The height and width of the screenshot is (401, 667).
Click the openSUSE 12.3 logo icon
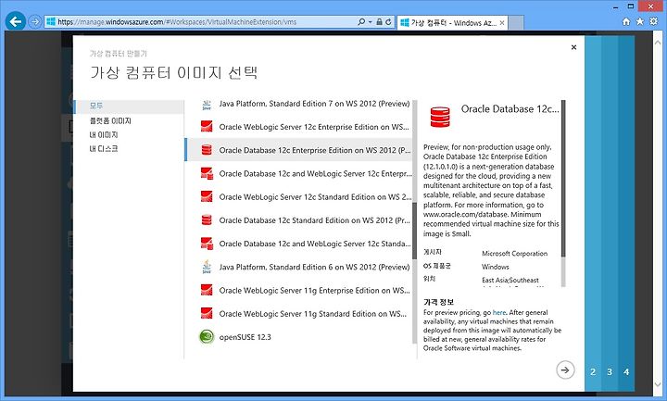pyautogui.click(x=207, y=337)
